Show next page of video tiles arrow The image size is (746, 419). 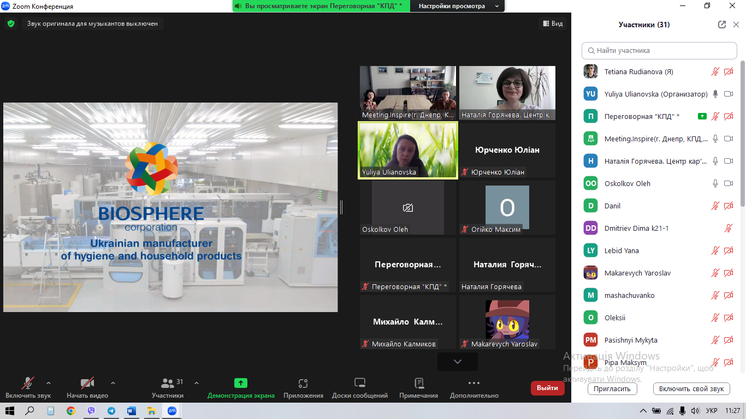click(458, 362)
